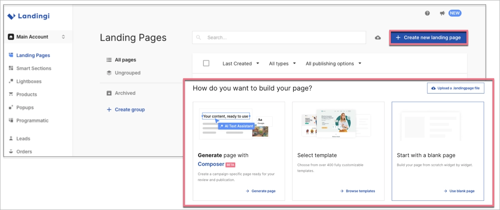
Task: Click the Archived box icon
Action: (109, 93)
